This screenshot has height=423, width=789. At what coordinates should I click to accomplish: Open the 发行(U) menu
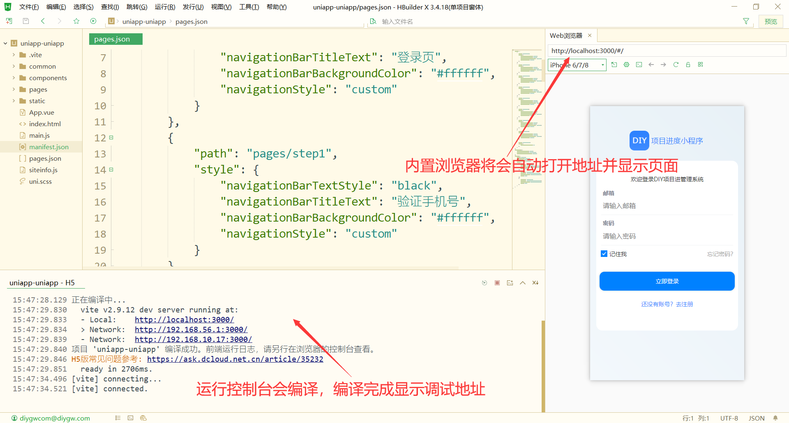click(x=193, y=7)
